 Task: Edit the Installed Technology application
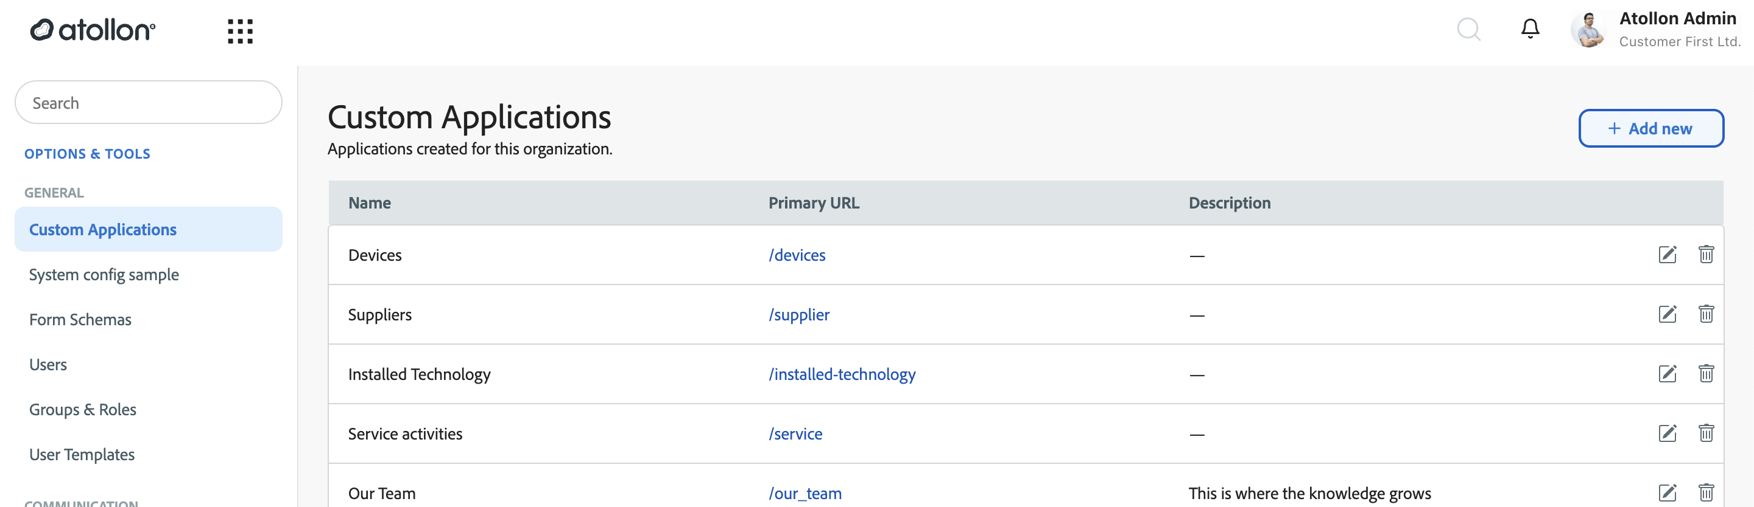[1667, 374]
